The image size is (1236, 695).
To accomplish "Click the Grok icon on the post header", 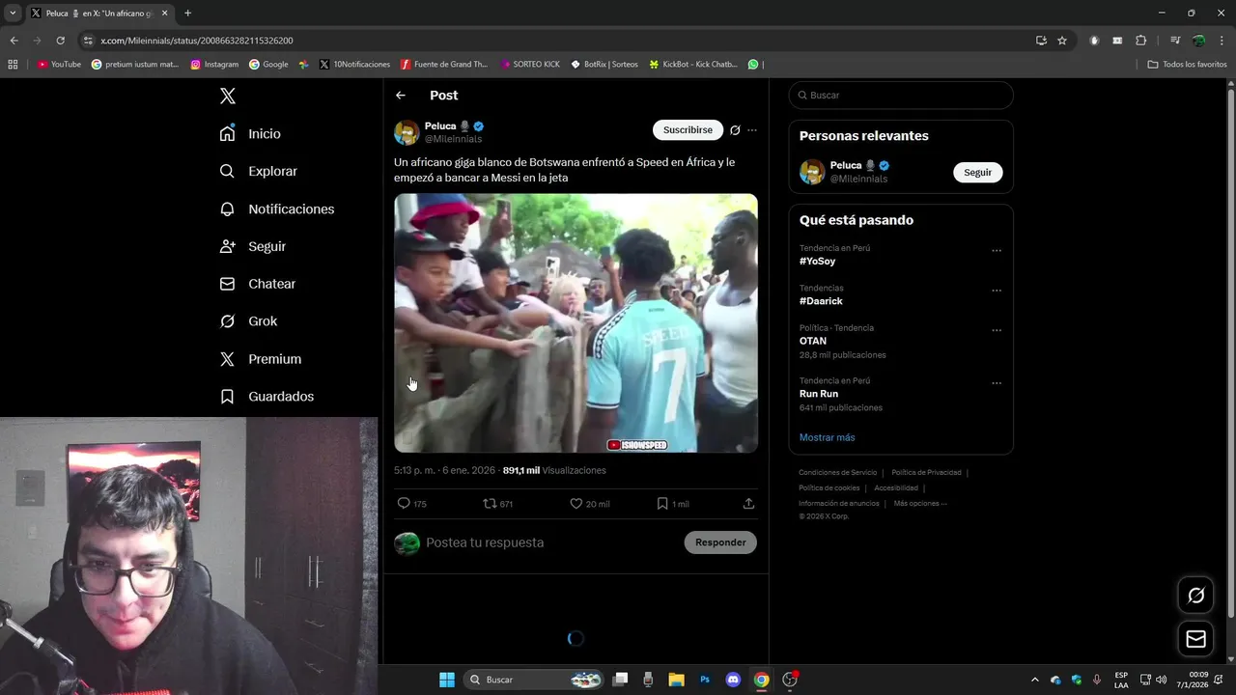I will coord(735,130).
